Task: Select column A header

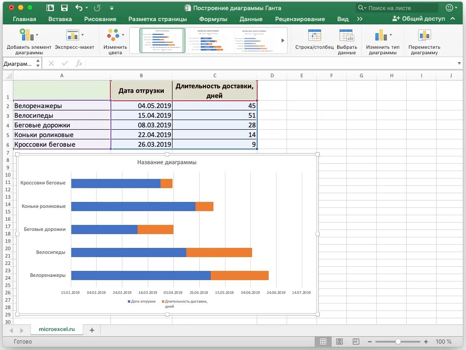Action: pos(62,75)
